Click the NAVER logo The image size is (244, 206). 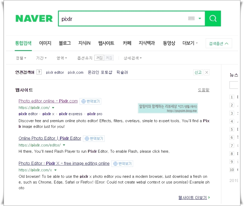pyautogui.click(x=34, y=18)
